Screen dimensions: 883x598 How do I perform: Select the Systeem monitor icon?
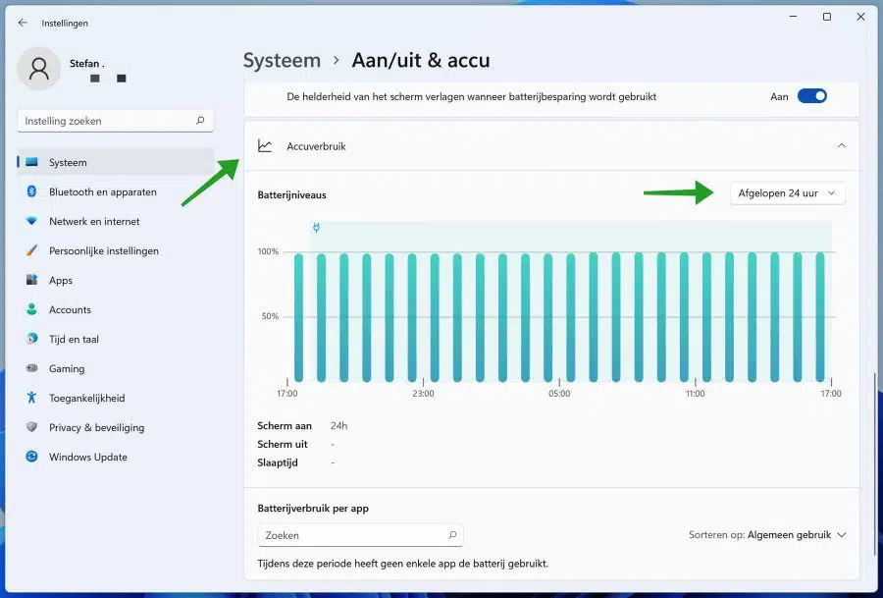[x=31, y=162]
